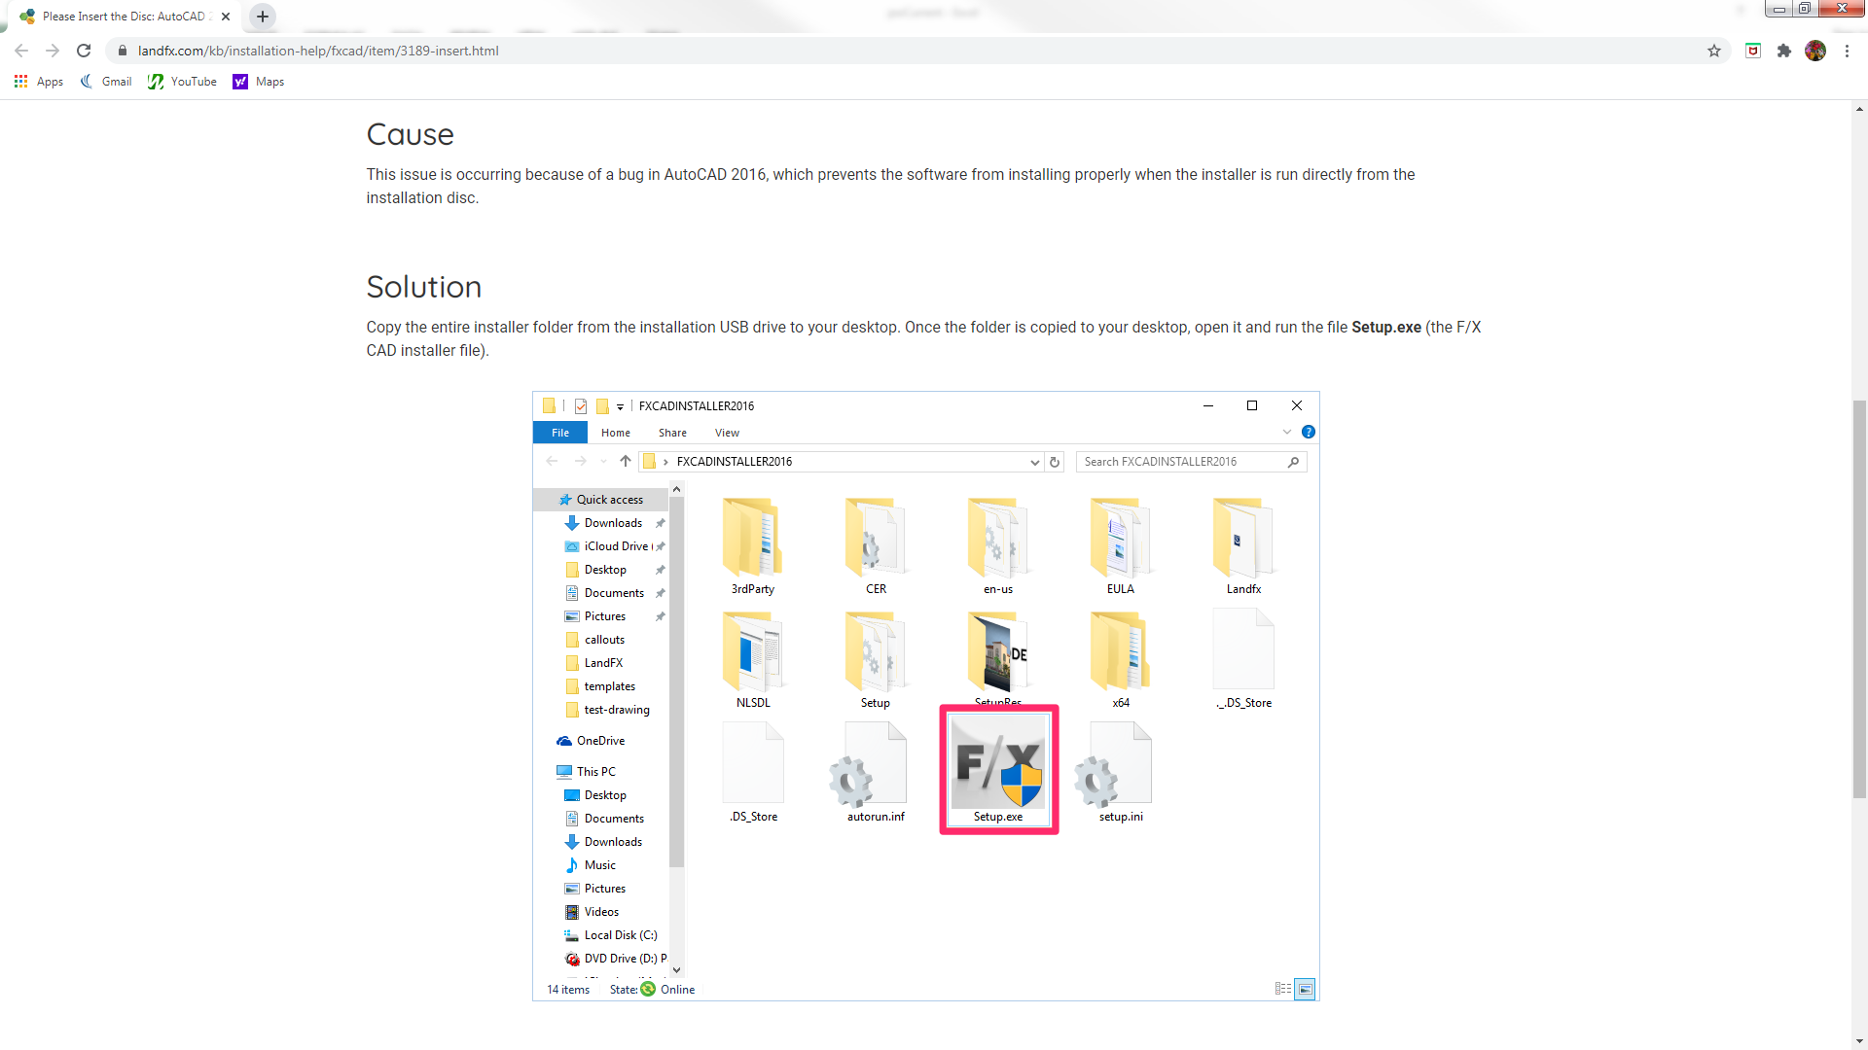Click the navigation pane scroll-down arrow

(x=677, y=970)
